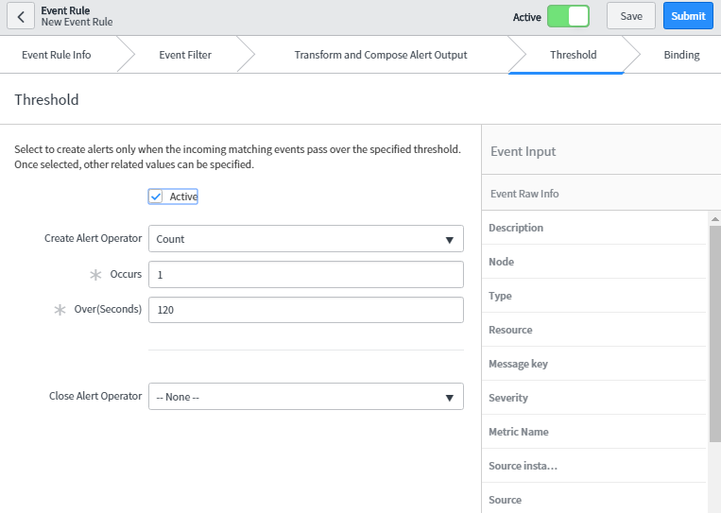Screen dimensions: 721x513
Task: Toggle the Active switch in header
Action: [x=568, y=16]
